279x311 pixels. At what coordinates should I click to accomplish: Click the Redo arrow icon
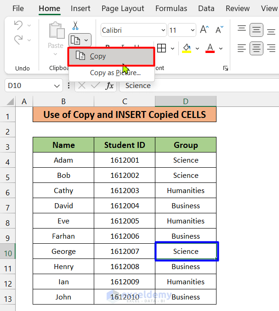coord(18,40)
